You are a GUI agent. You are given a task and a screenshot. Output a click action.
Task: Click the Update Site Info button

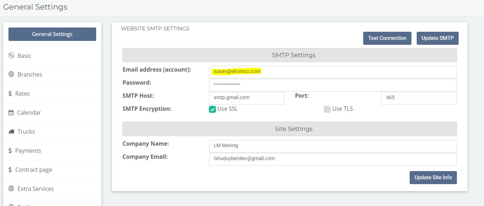point(433,177)
